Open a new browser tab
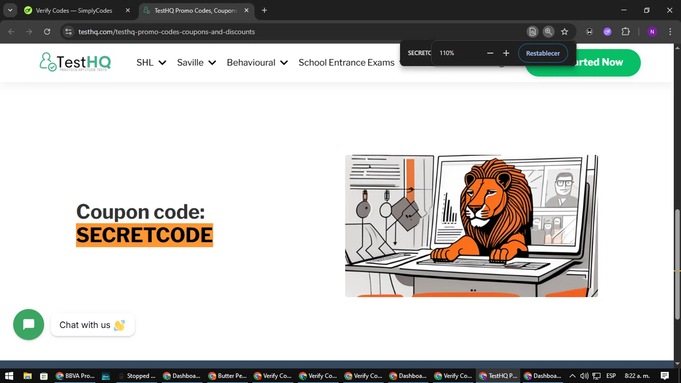This screenshot has height=383, width=681. click(264, 10)
